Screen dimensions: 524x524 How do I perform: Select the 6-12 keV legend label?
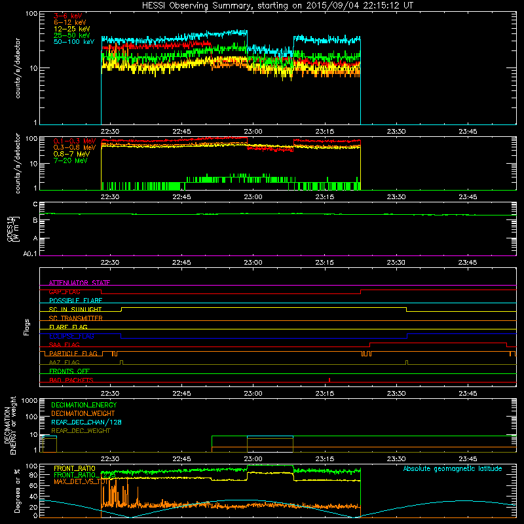pyautogui.click(x=69, y=22)
